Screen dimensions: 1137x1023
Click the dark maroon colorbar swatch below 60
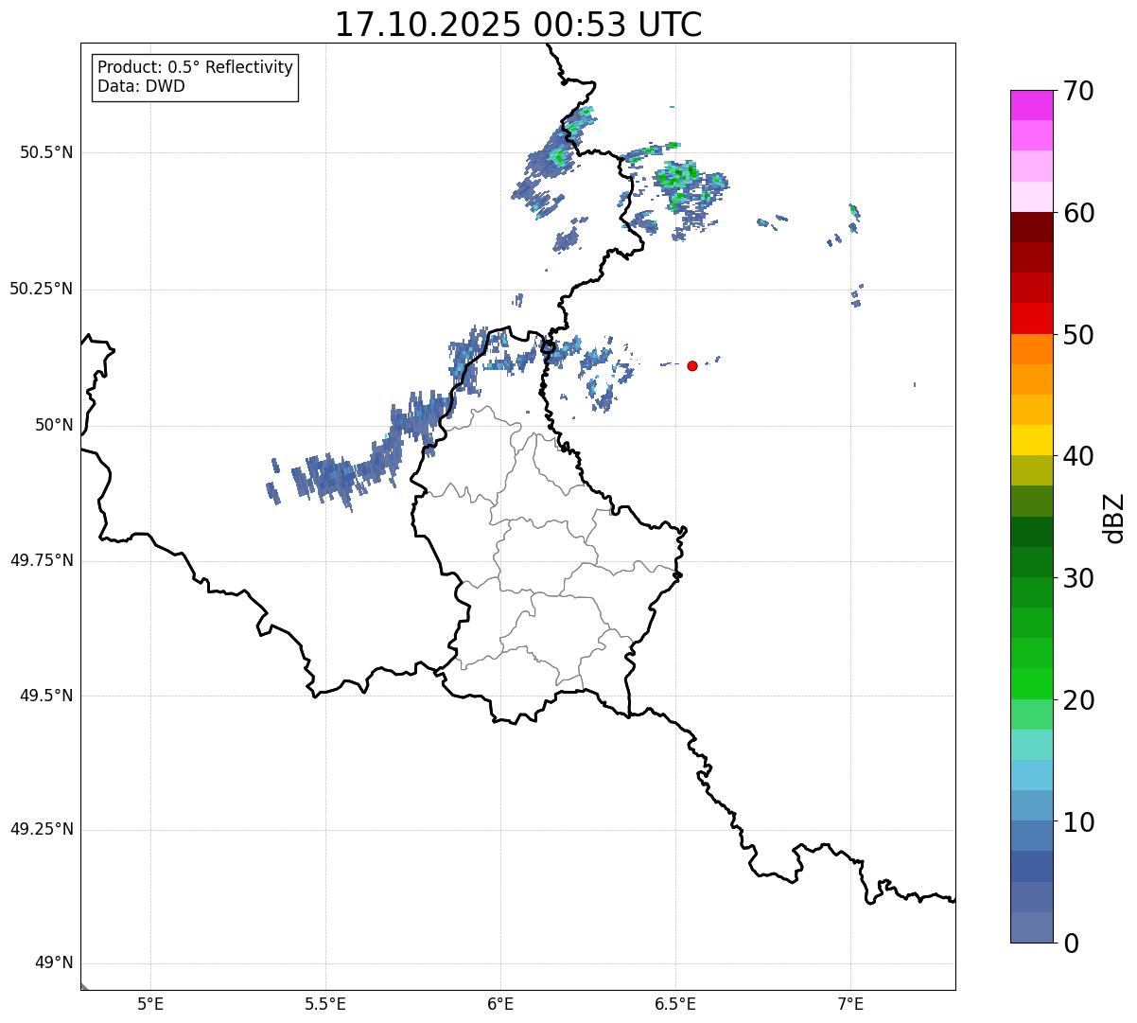tap(1031, 227)
